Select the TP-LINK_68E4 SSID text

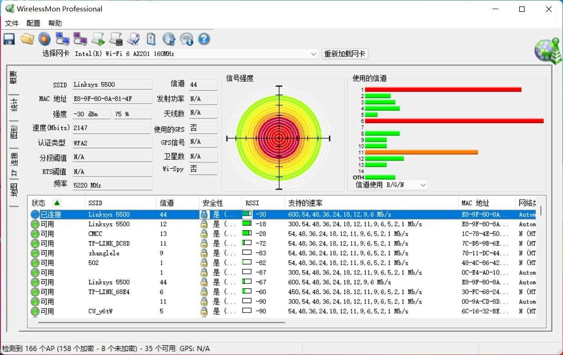[109, 292]
